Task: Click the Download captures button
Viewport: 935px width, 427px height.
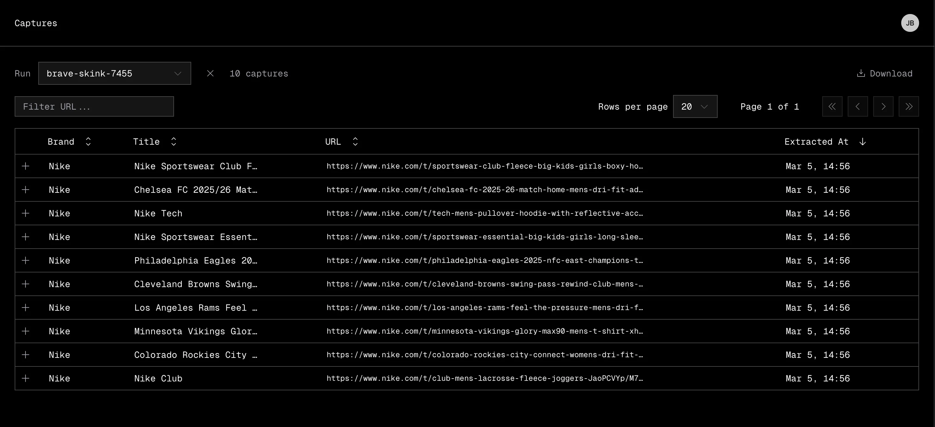Action: [x=885, y=73]
